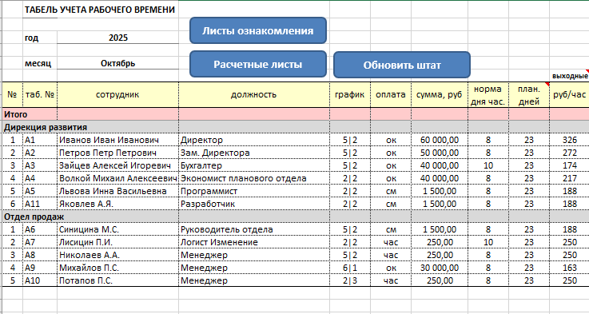
Task: Select the 'Итого' row label
Action: point(15,114)
